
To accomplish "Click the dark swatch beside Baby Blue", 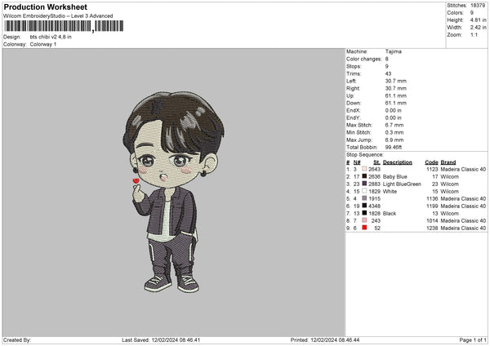I will [x=364, y=176].
